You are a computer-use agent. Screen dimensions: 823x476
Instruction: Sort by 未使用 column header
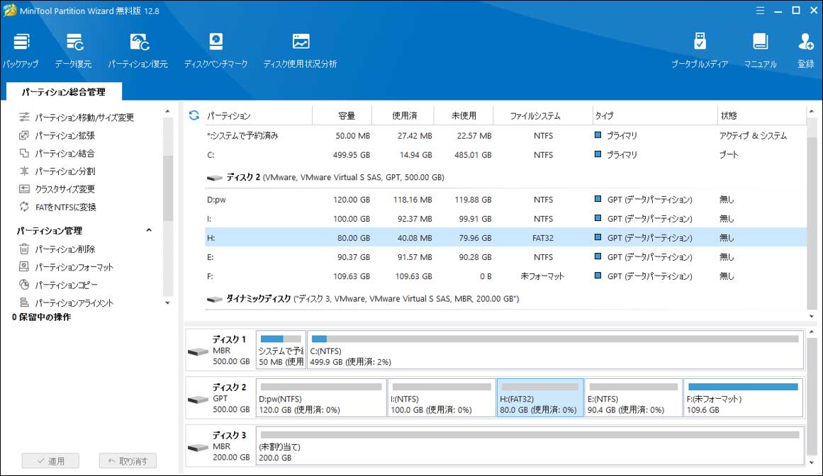[x=464, y=116]
